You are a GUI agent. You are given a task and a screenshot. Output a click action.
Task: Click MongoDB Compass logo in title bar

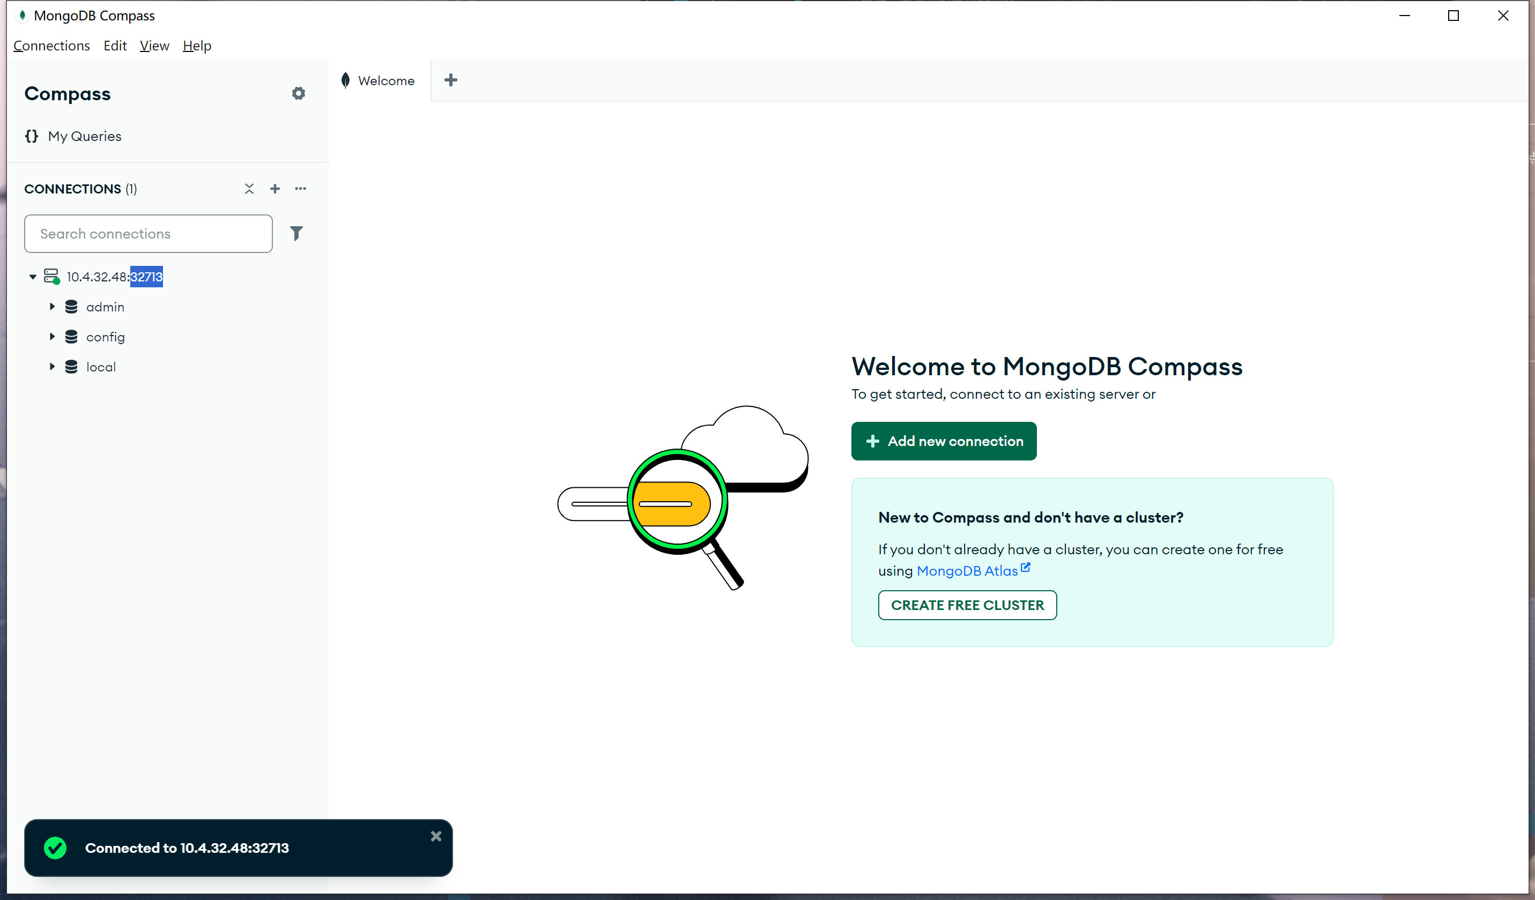[x=23, y=15]
